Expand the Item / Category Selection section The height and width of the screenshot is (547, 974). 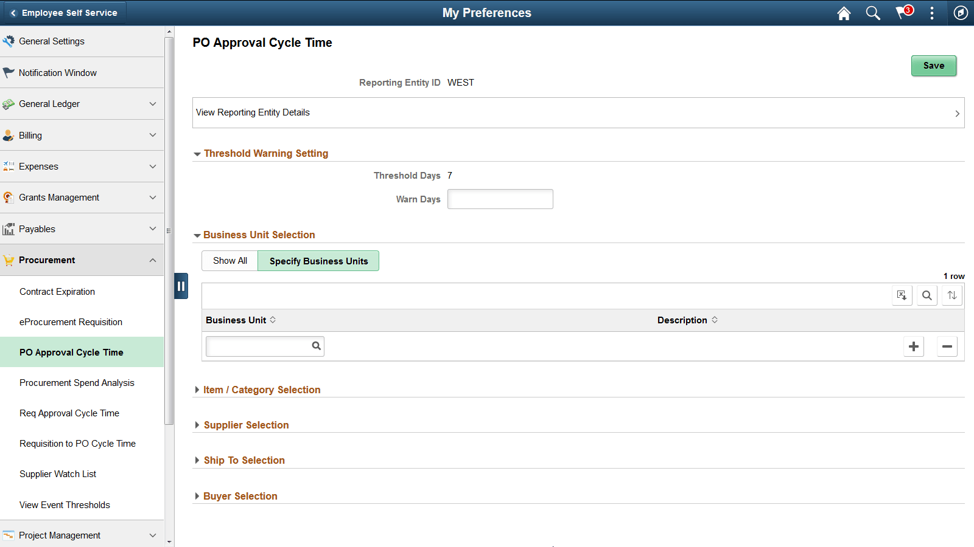pos(262,390)
